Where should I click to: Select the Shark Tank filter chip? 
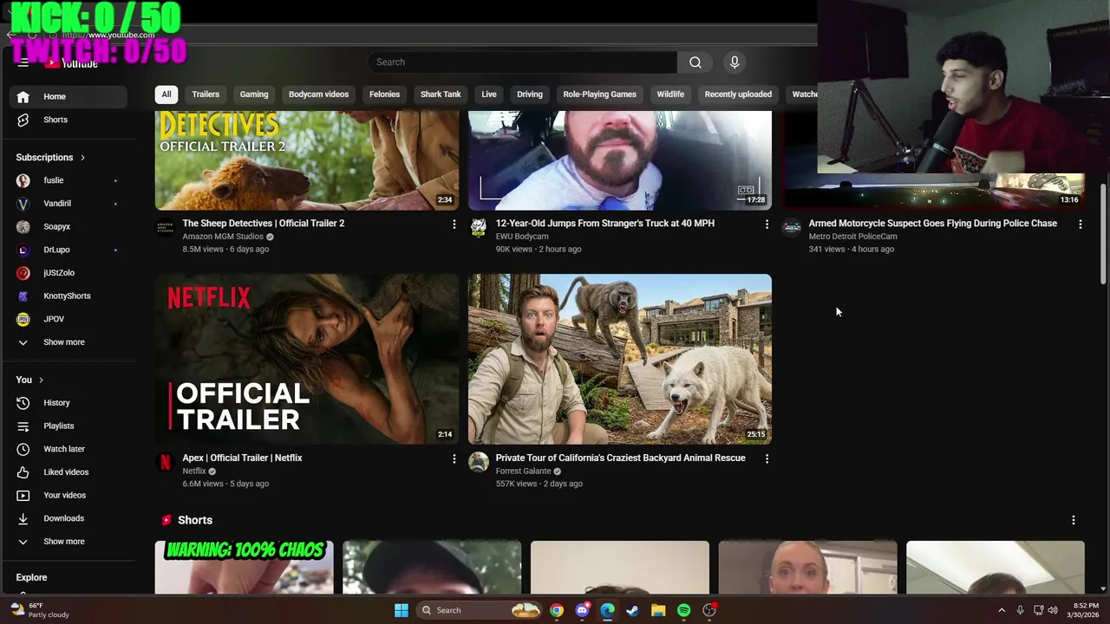point(441,94)
